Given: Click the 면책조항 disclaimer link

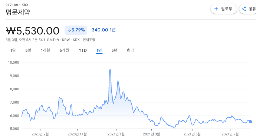Looking at the screenshot, I should [x=89, y=40].
